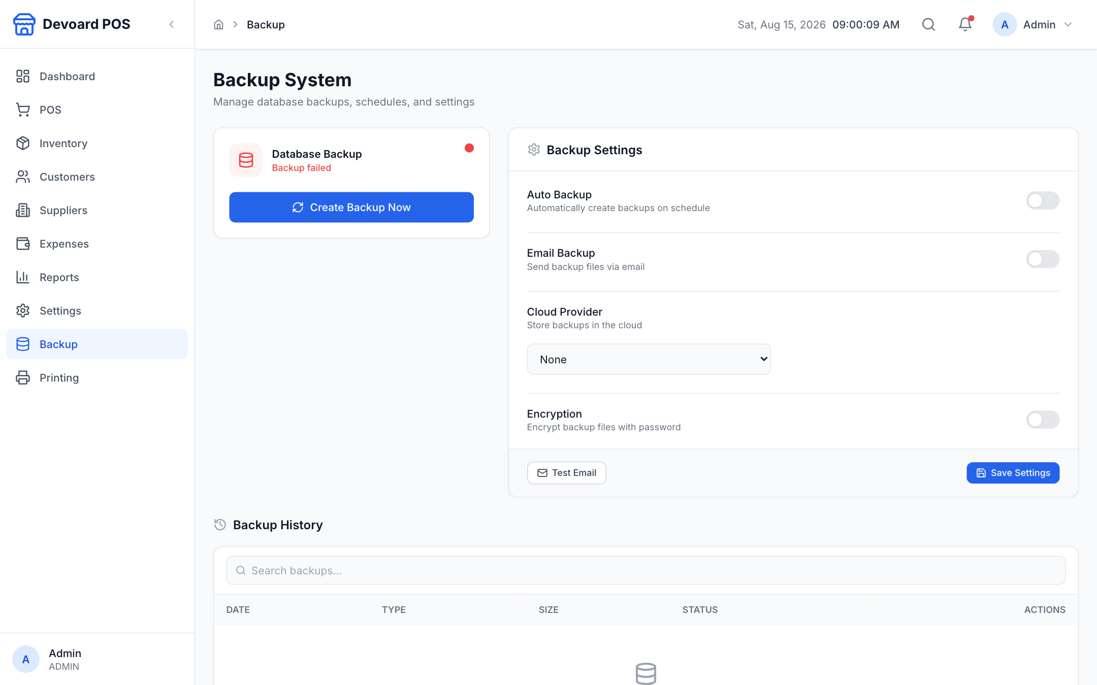The image size is (1097, 685).
Task: Click the Backup database icon in sidebar
Action: (x=23, y=344)
